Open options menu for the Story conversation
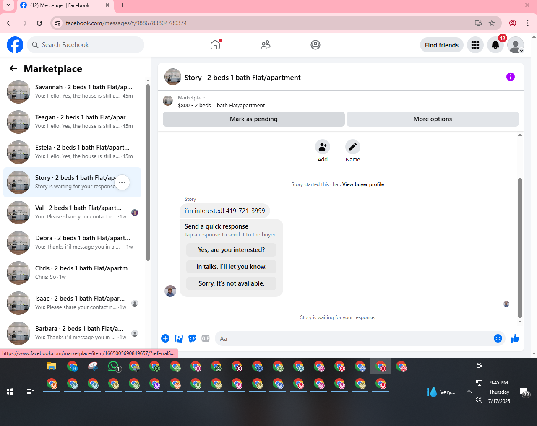 (x=122, y=182)
